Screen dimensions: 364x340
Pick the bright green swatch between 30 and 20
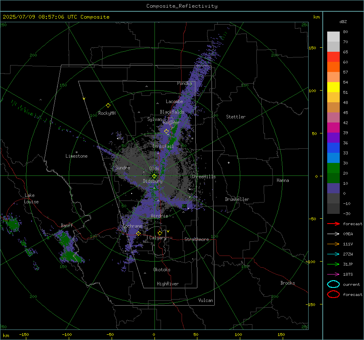[x=333, y=168]
